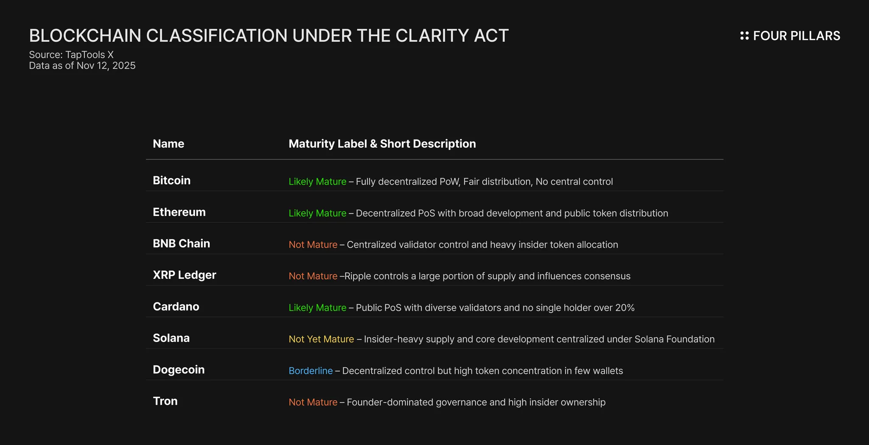Click the yellow Not Yet Mature label

point(321,339)
